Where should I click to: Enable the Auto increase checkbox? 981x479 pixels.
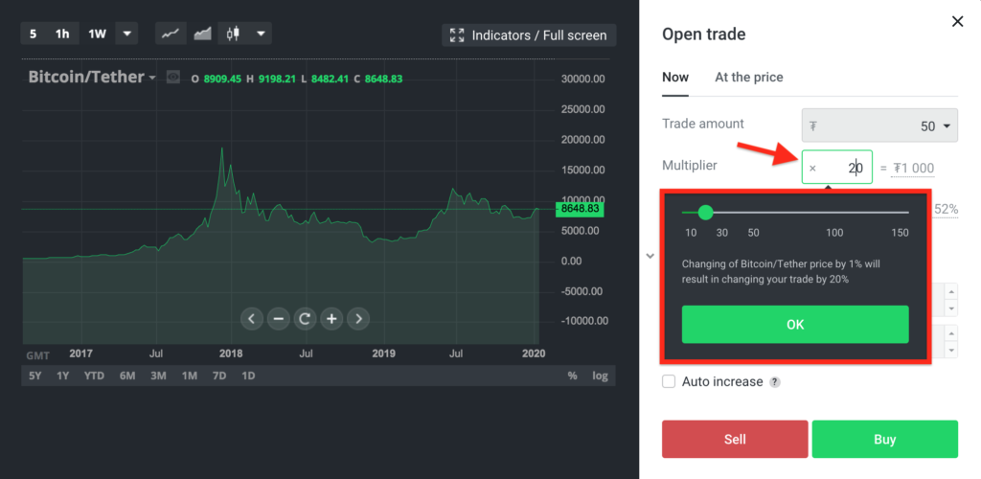[x=669, y=381]
